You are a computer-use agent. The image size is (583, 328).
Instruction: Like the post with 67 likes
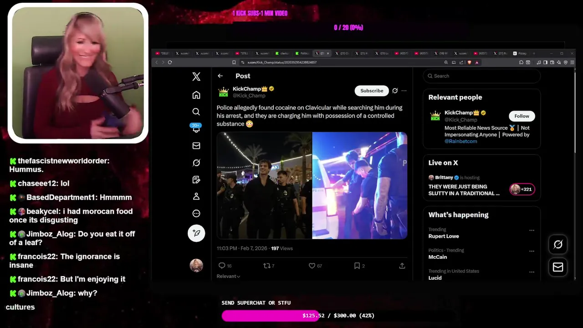click(315, 266)
